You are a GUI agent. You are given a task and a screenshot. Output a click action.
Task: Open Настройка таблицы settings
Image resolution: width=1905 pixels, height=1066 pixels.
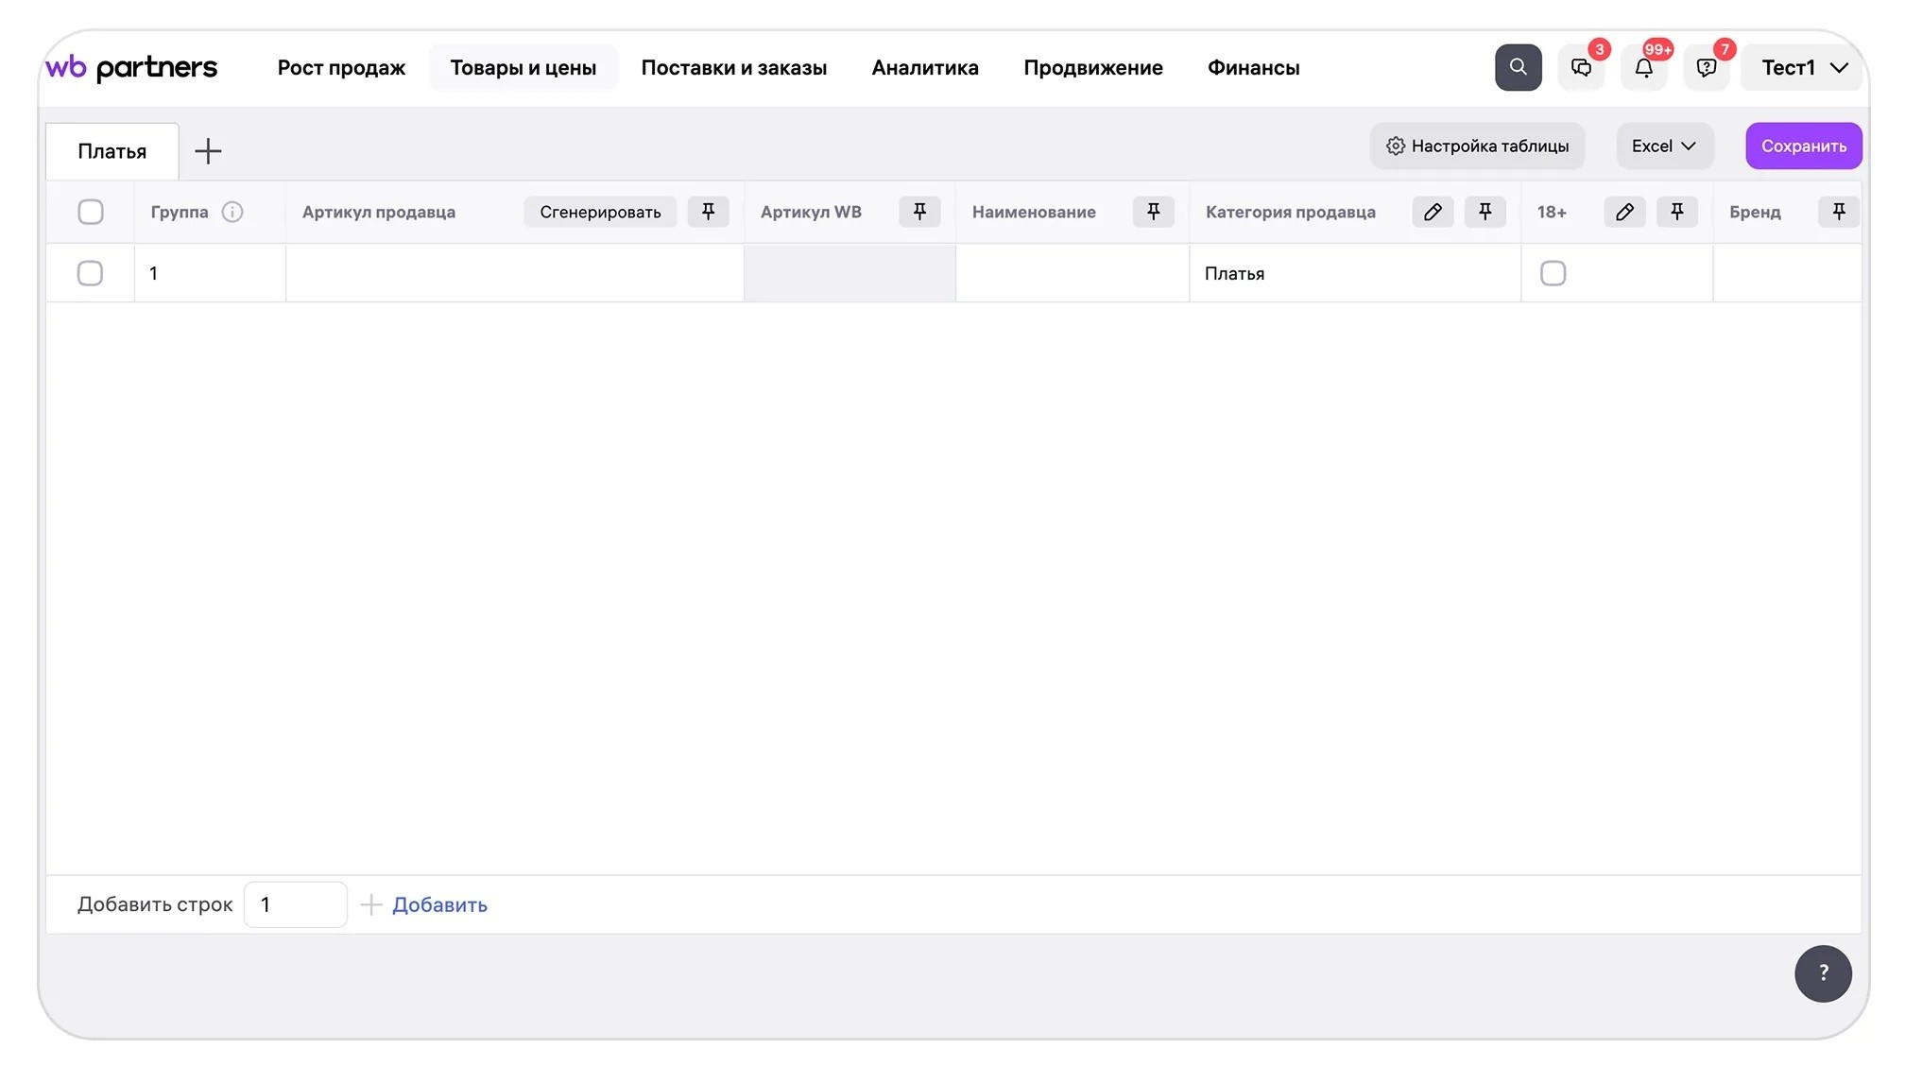coord(1477,146)
